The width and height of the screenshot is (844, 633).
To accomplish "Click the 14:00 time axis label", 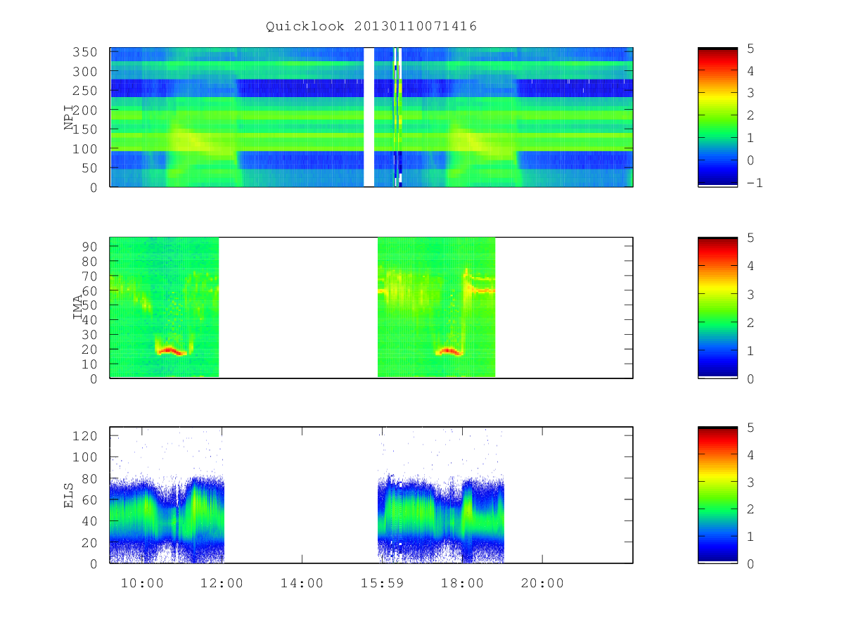I will click(302, 583).
